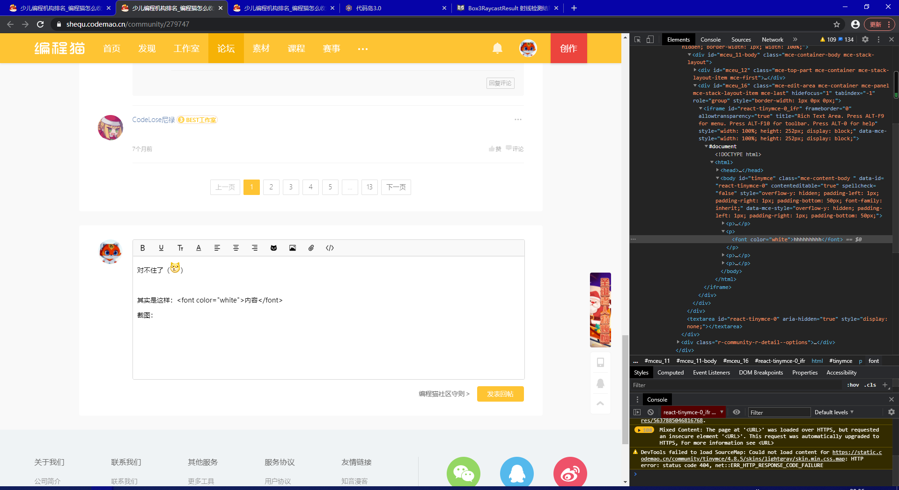Viewport: 899px width, 490px height.
Task: Open DOM Breakpoints tab
Action: [761, 373]
